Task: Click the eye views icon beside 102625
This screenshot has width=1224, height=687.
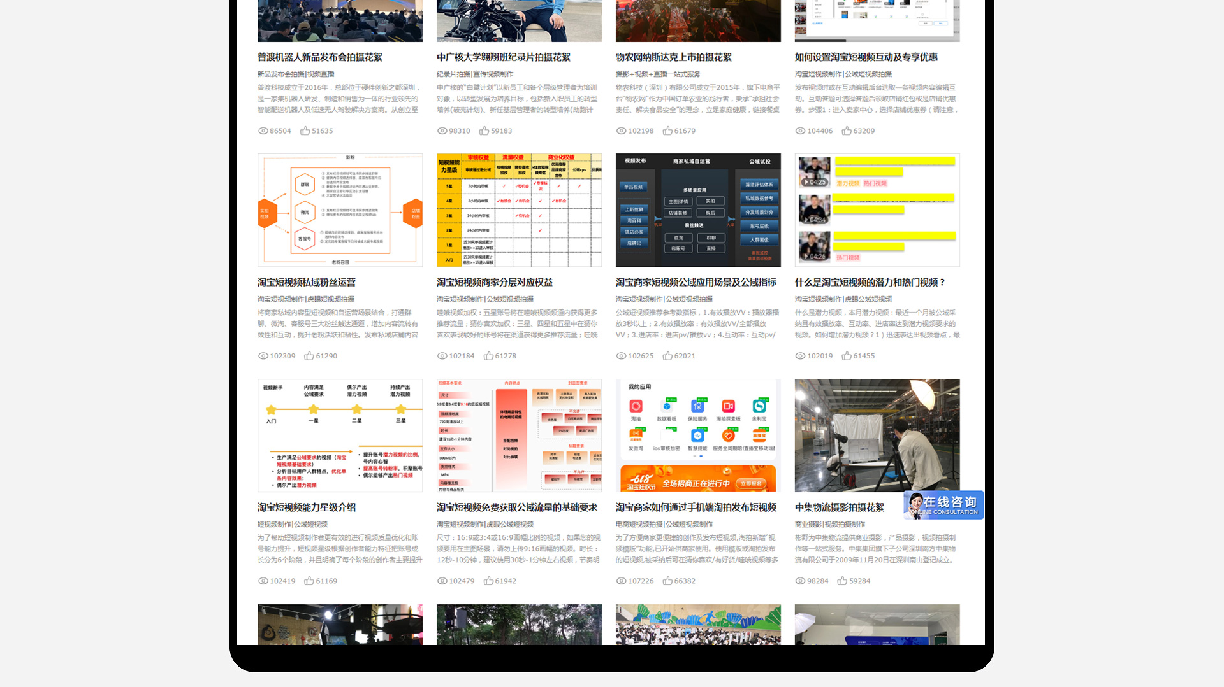Action: (x=621, y=356)
